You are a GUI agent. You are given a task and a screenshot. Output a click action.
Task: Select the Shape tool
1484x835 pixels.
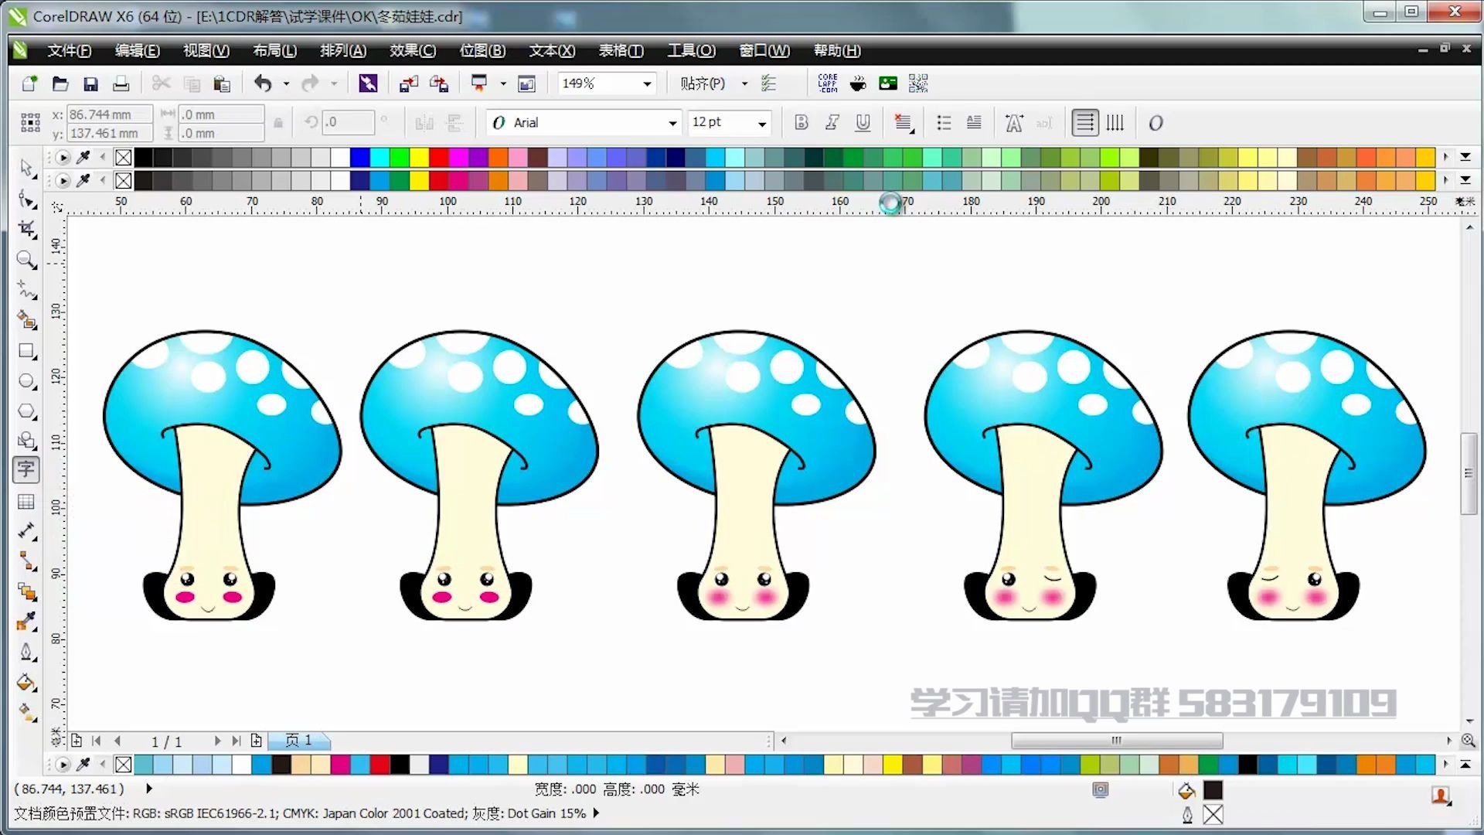click(x=27, y=199)
